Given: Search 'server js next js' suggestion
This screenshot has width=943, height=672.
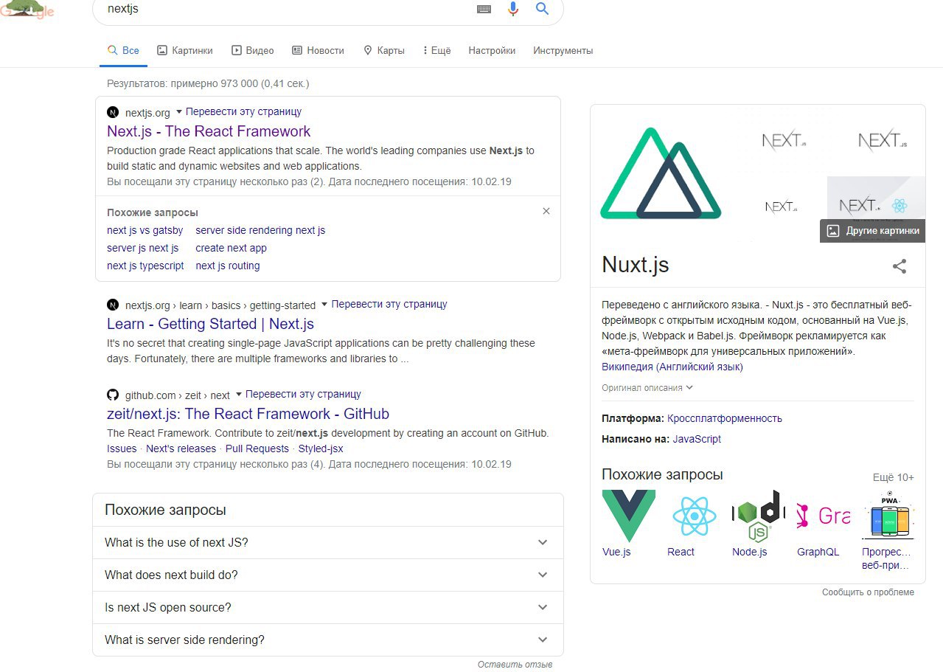Looking at the screenshot, I should [x=142, y=248].
